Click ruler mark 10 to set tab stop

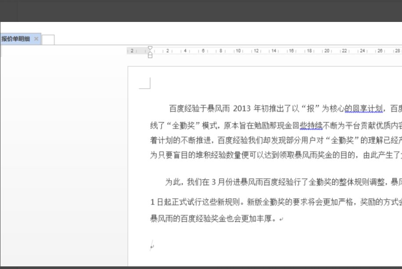tap(238, 50)
